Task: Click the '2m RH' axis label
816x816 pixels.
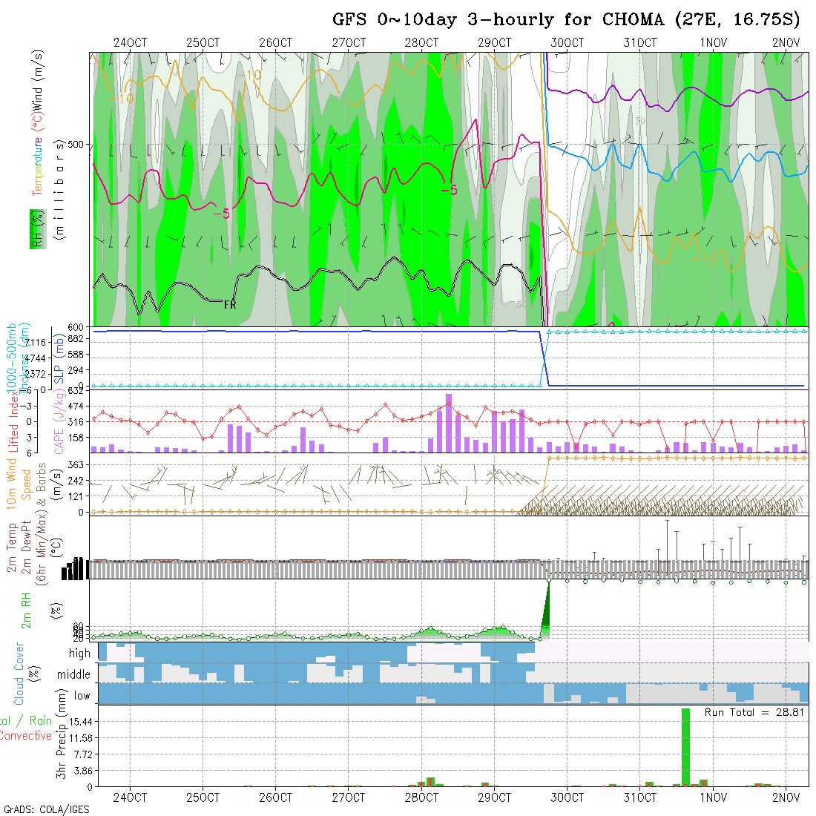Action: point(27,608)
